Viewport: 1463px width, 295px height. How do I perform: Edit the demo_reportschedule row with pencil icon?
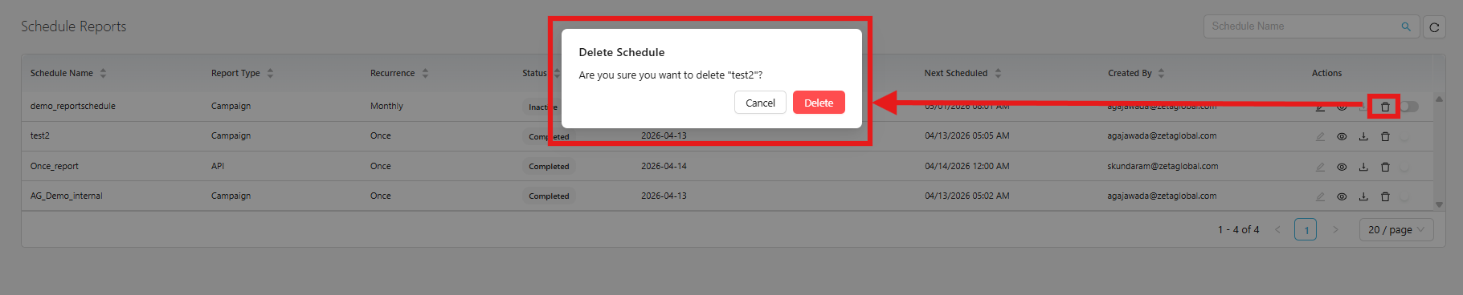1320,107
